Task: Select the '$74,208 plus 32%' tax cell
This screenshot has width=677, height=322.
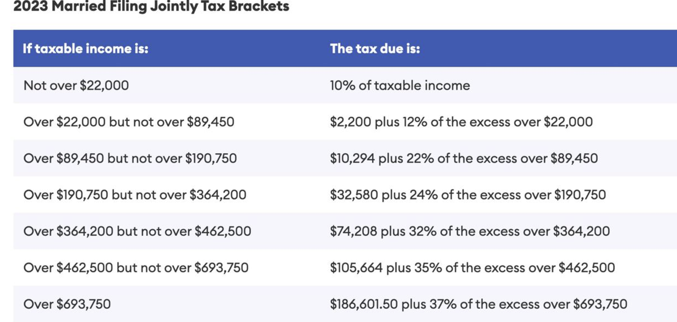Action: pyautogui.click(x=469, y=231)
